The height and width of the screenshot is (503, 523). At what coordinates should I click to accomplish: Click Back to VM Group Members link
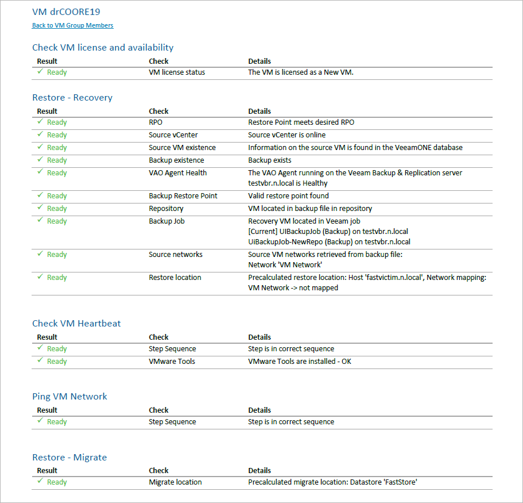[72, 25]
